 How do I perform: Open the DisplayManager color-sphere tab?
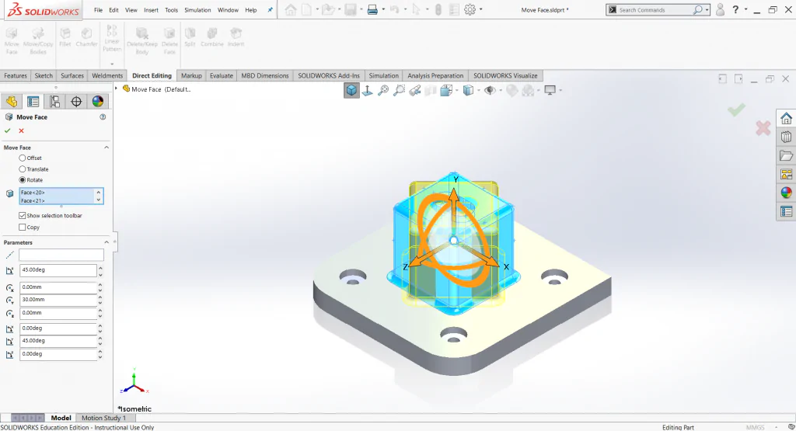(x=97, y=102)
